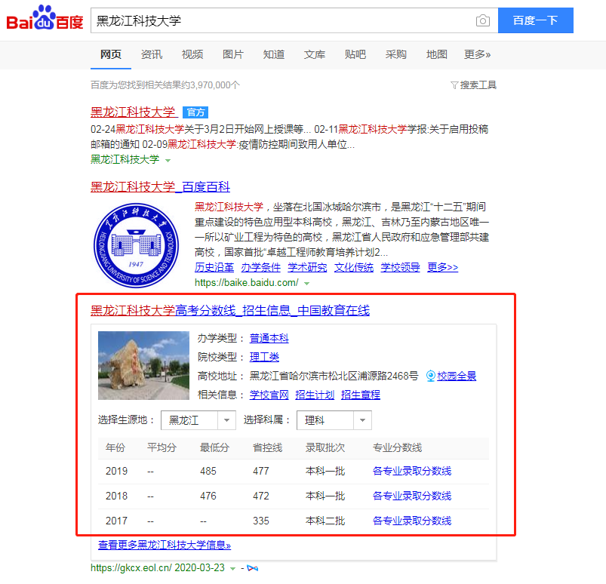606x584 pixels.
Task: Click the 官方 badge
Action: [195, 112]
